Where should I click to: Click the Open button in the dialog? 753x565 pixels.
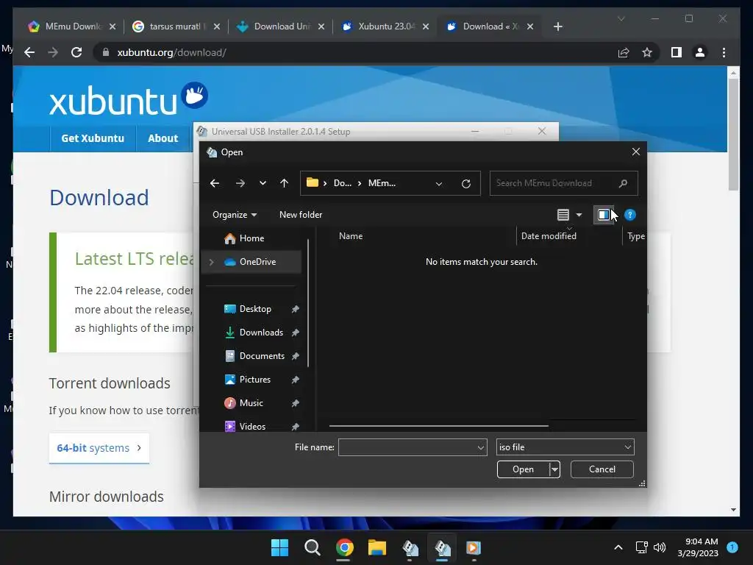tap(523, 469)
